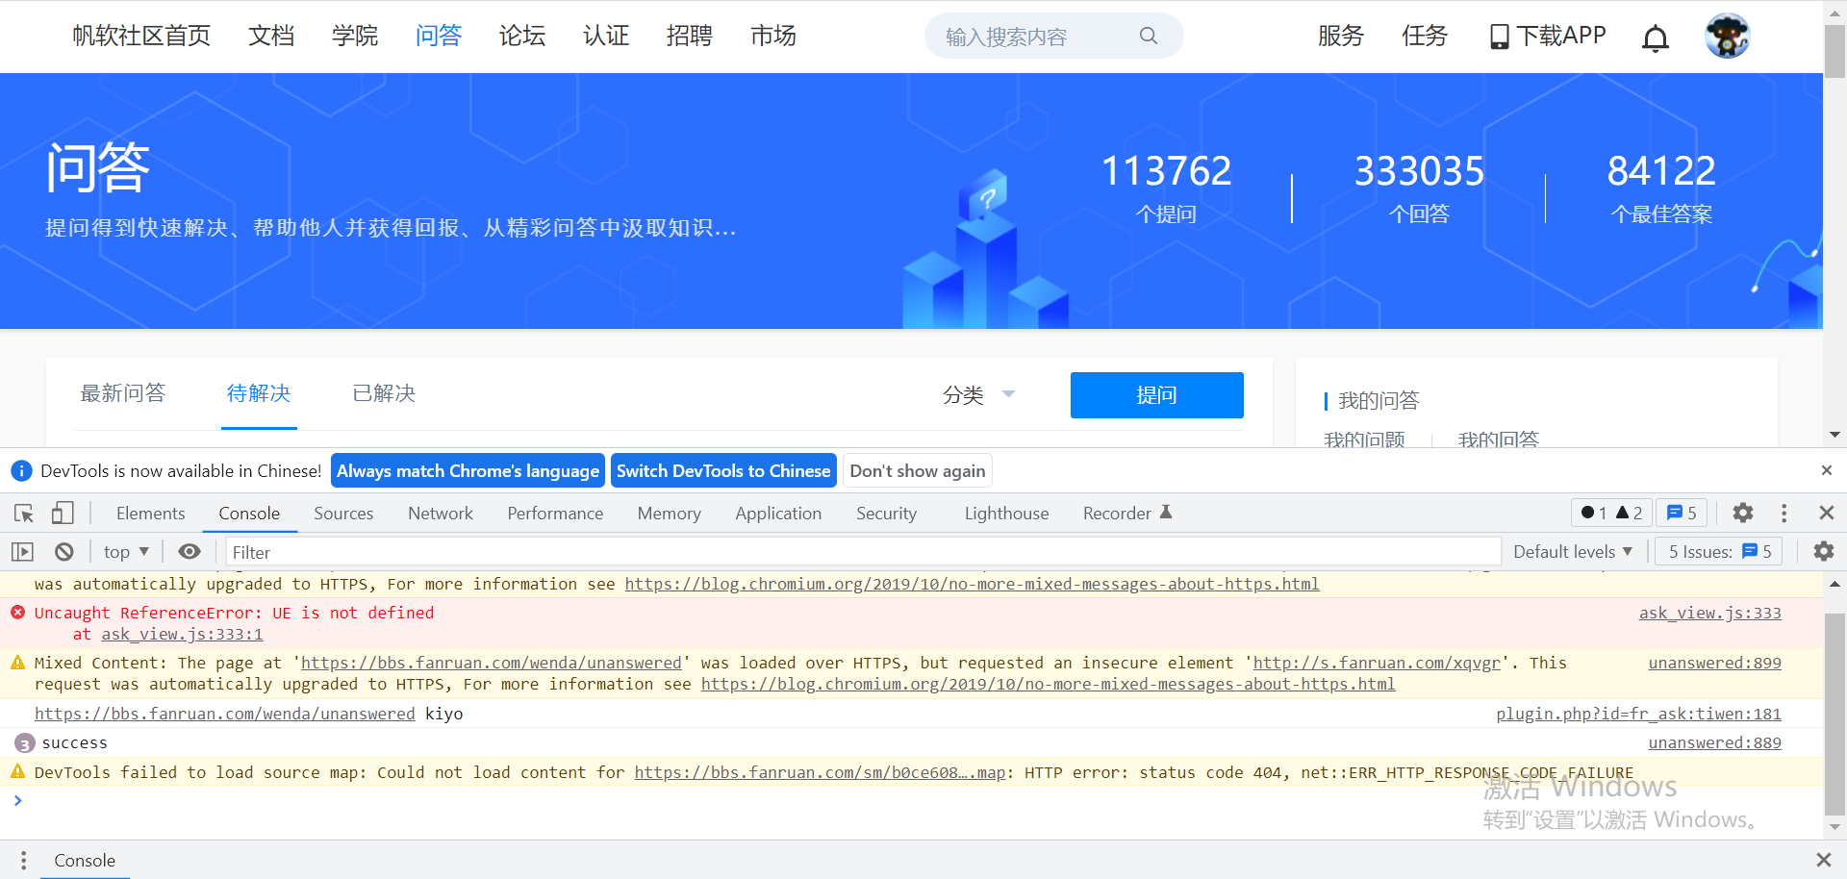The image size is (1847, 879).
Task: Click the 5 Issues button
Action: click(1719, 552)
